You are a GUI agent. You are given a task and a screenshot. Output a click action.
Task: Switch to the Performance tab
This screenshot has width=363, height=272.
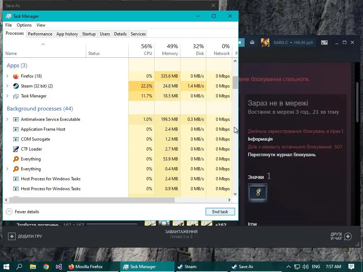tap(40, 34)
